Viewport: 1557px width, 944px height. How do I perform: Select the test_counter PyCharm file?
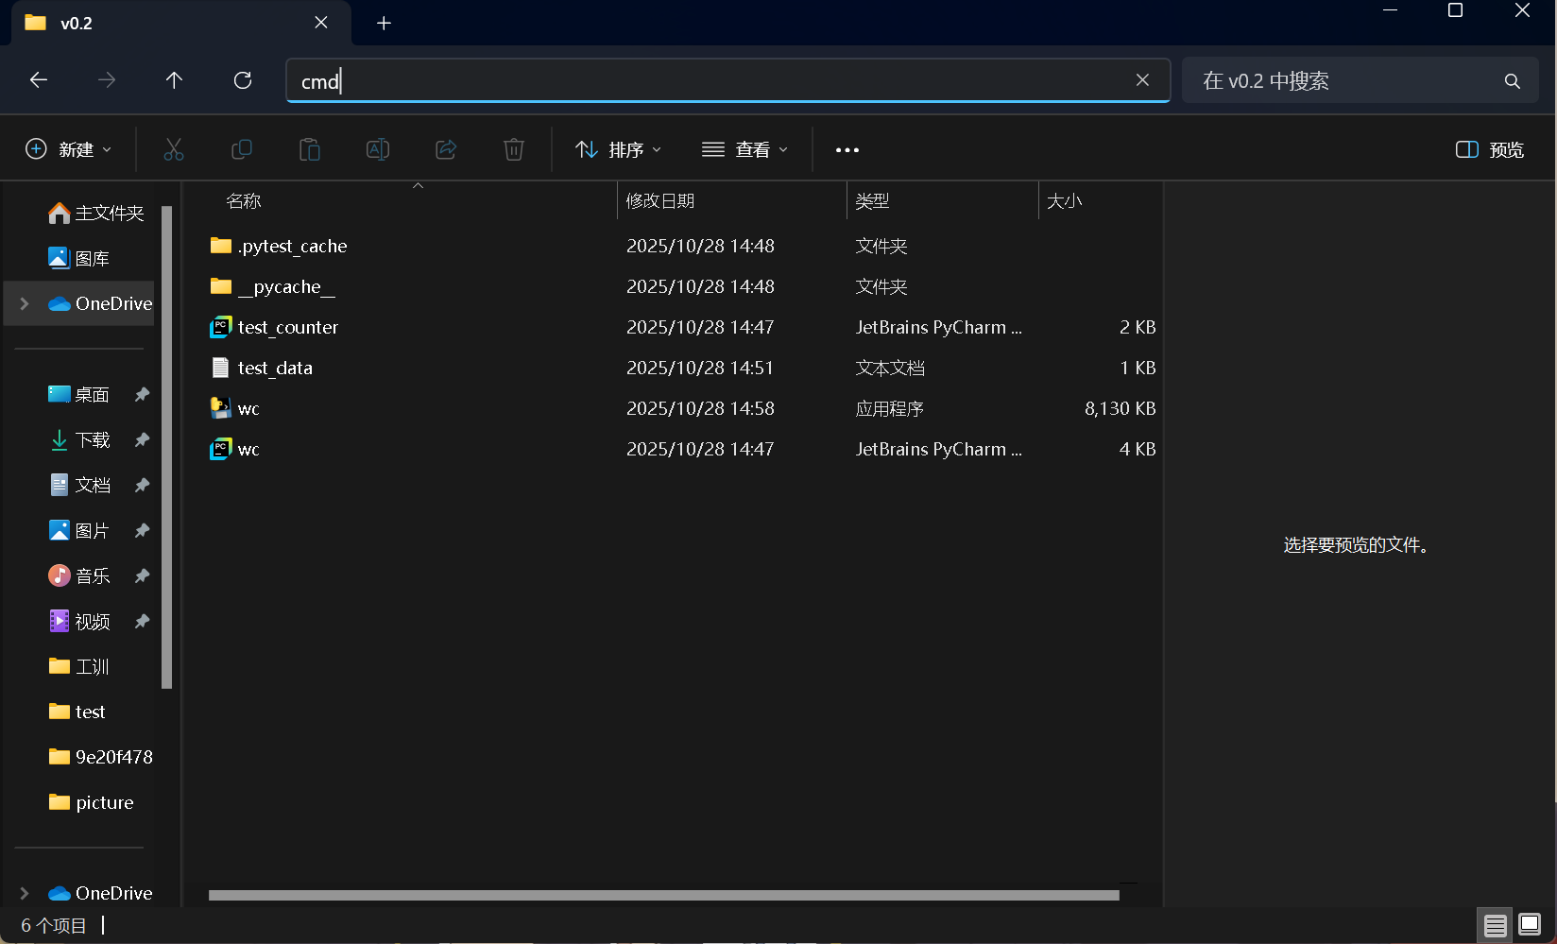288,327
